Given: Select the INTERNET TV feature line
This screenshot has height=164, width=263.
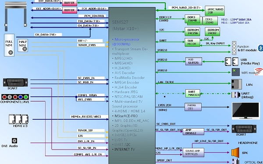Looking at the screenshot, I should pyautogui.click(x=124, y=150).
